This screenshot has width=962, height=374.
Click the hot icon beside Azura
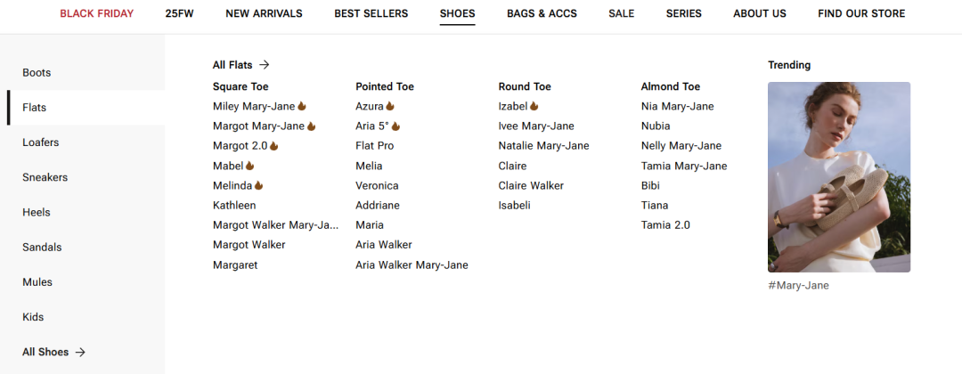(x=390, y=106)
